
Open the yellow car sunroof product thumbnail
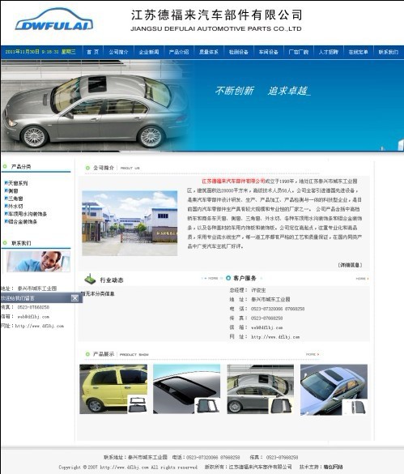(x=113, y=389)
